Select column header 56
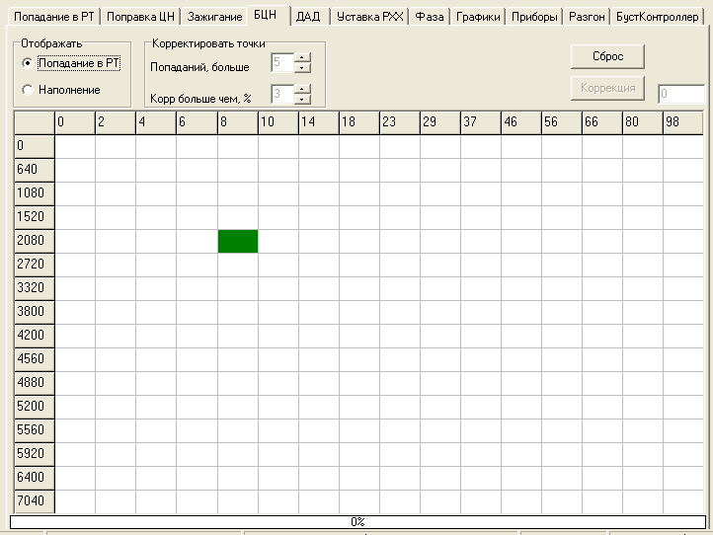The image size is (713, 535). [562, 122]
